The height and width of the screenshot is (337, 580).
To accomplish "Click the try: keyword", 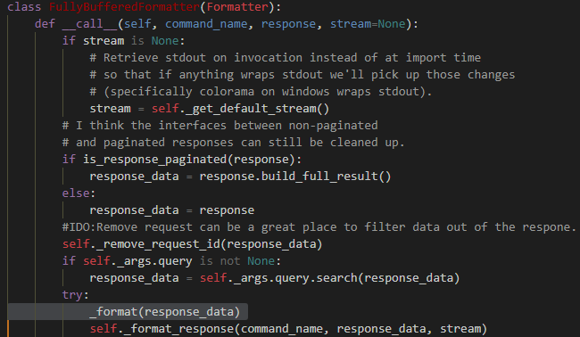I will click(76, 295).
